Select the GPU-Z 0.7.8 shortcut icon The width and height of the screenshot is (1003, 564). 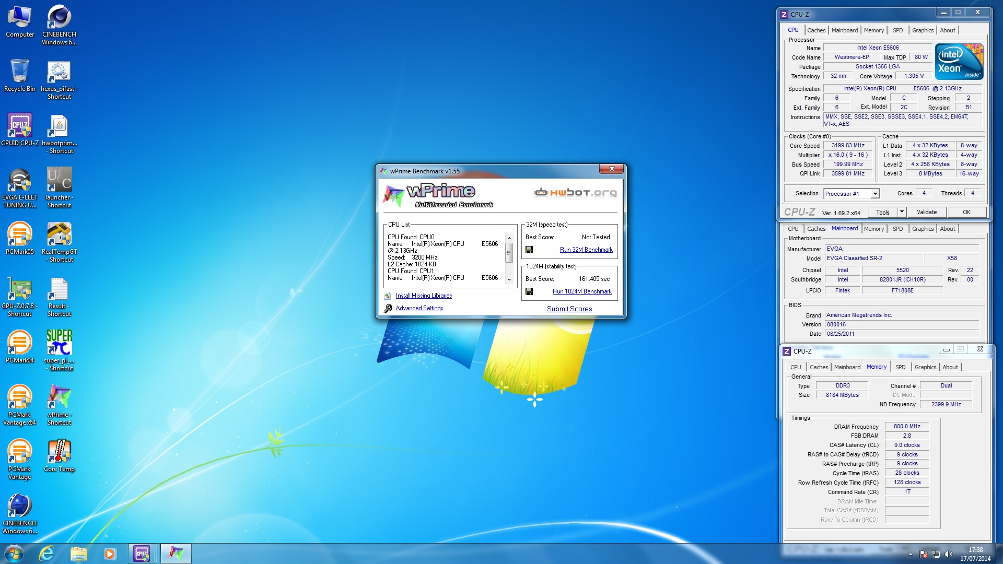click(20, 297)
